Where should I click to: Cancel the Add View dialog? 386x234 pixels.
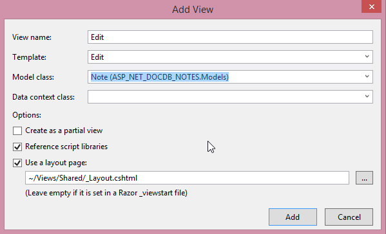click(349, 217)
